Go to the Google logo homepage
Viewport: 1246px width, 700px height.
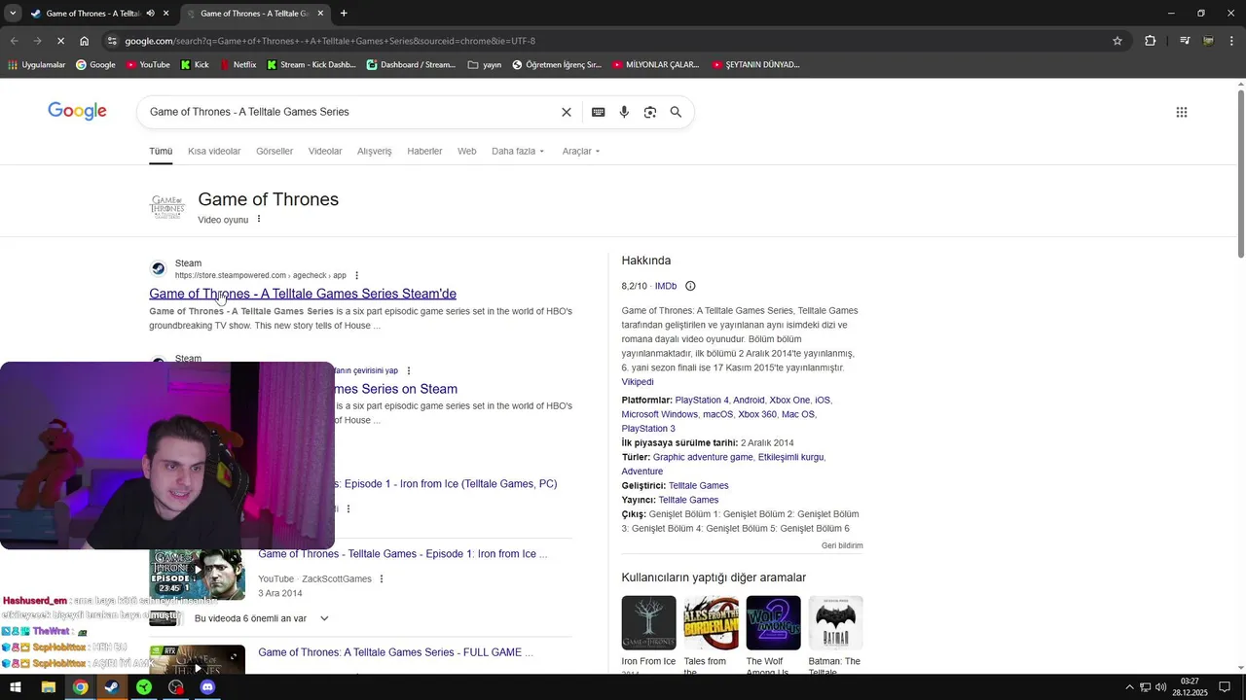77,111
